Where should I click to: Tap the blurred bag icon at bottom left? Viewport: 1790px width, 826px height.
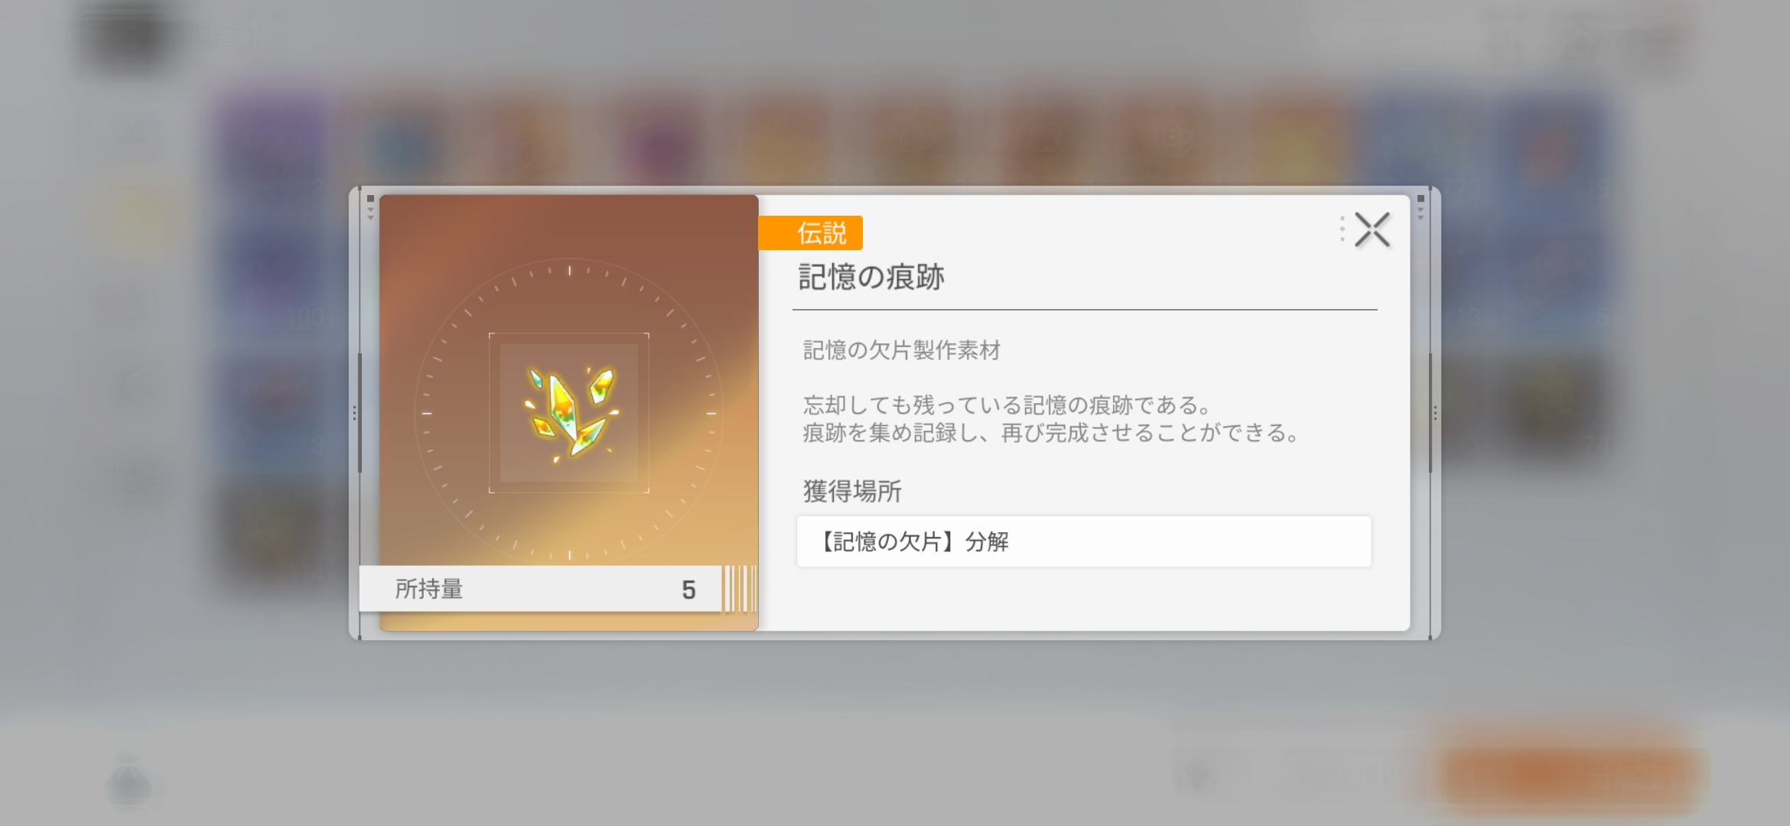129,780
